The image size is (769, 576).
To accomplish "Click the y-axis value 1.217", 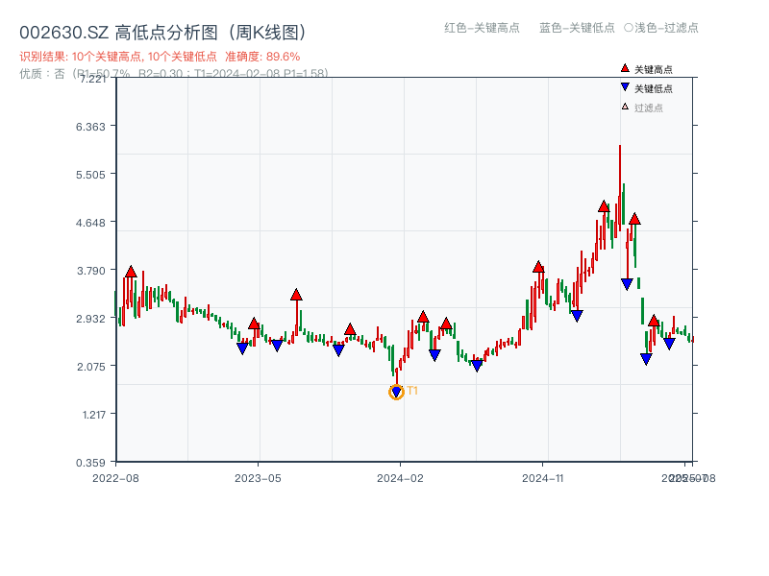I will tap(93, 415).
